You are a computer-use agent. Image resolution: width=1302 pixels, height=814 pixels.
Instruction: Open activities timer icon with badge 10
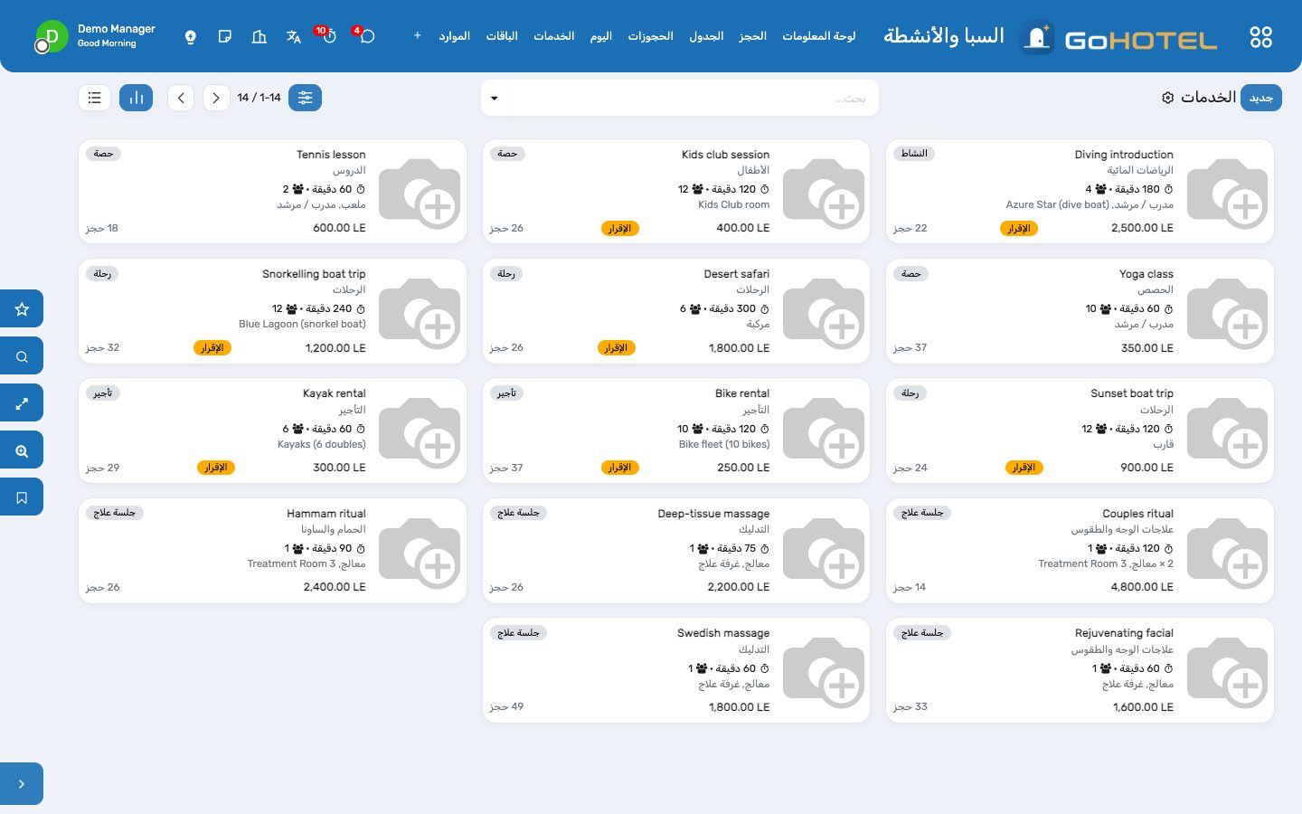point(329,37)
